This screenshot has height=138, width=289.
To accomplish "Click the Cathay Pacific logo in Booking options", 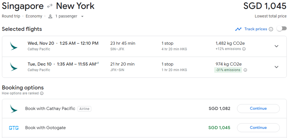I will pos(14,109).
